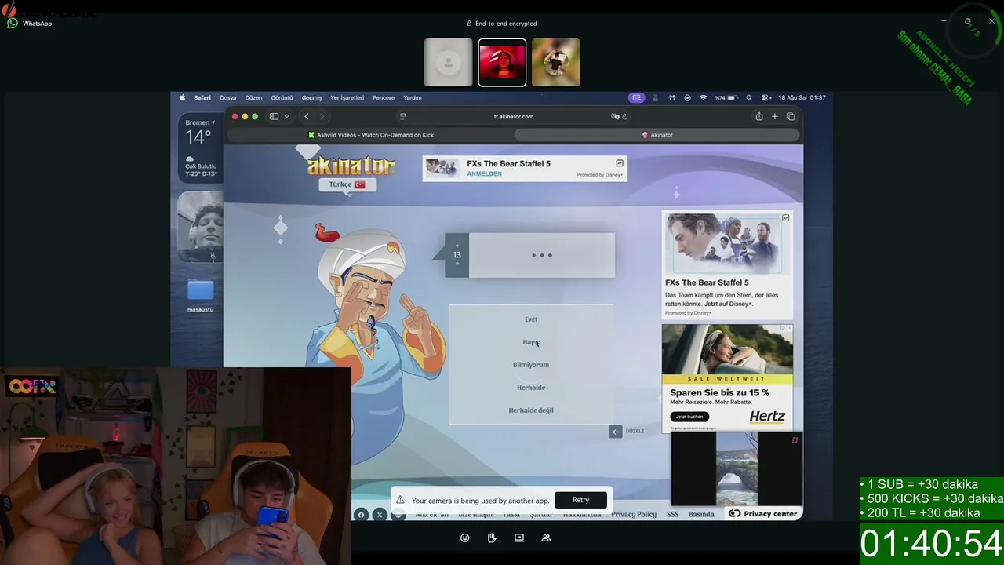Click the battery status icon
The width and height of the screenshot is (1004, 565).
(x=726, y=98)
